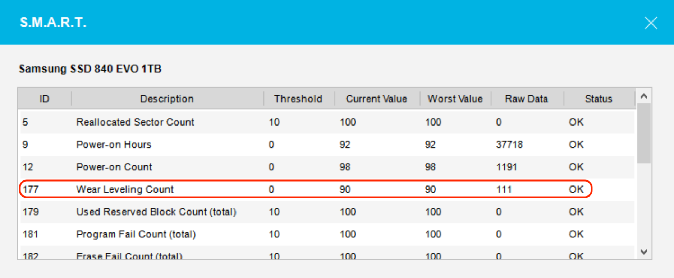674x278 pixels.
Task: Click the scrollbar down arrow
Action: (x=644, y=252)
